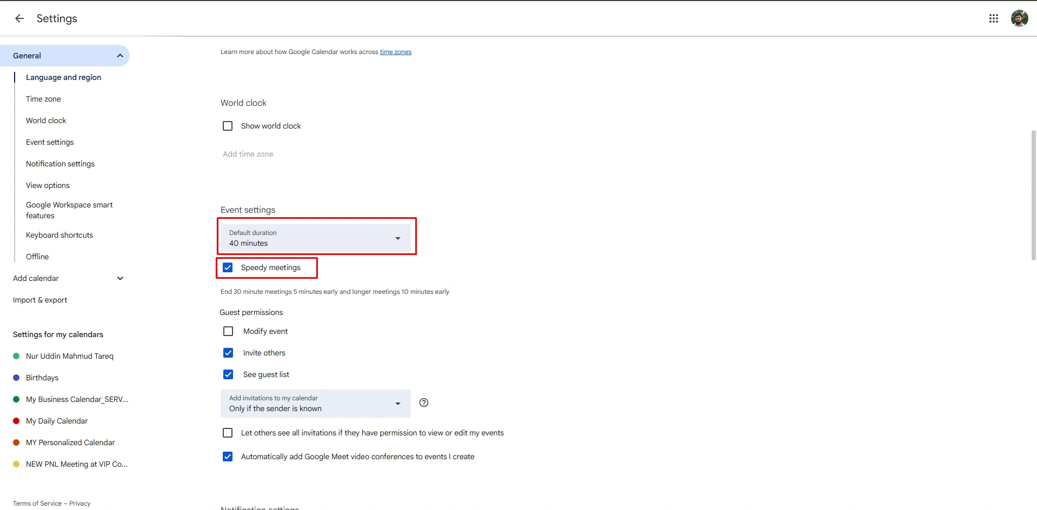Go to Keyboard shortcuts settings
1037x510 pixels.
tap(59, 235)
